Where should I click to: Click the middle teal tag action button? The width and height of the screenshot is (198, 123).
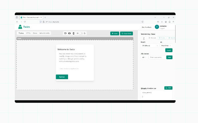tap(162, 38)
